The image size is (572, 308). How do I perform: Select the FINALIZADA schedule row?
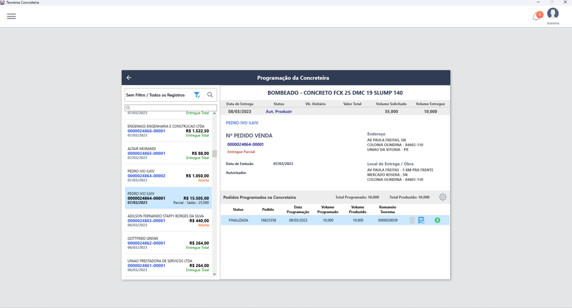pos(335,220)
